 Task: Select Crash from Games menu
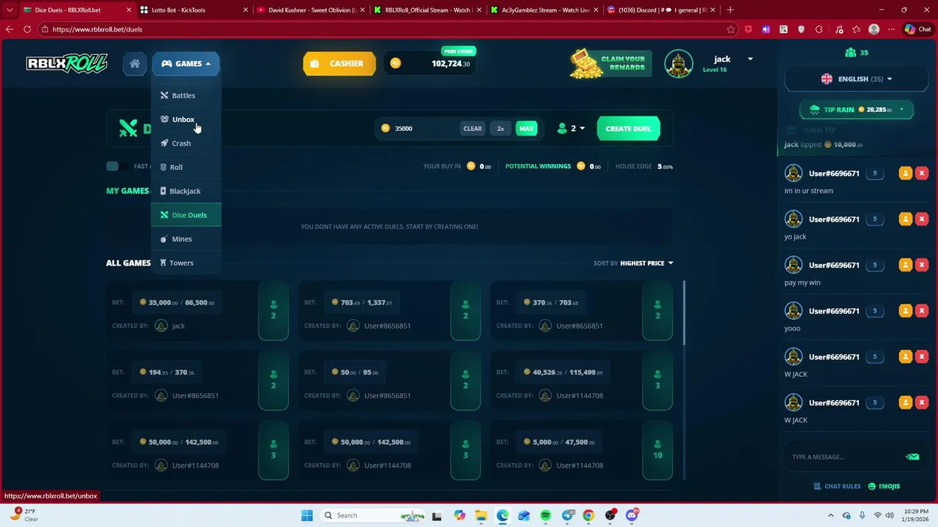point(186,143)
